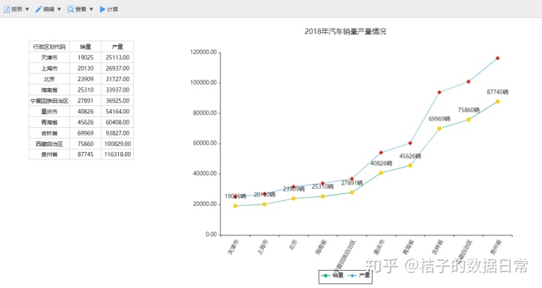542x288 pixels.
Task: Run the 计算 command
Action: tap(109, 9)
